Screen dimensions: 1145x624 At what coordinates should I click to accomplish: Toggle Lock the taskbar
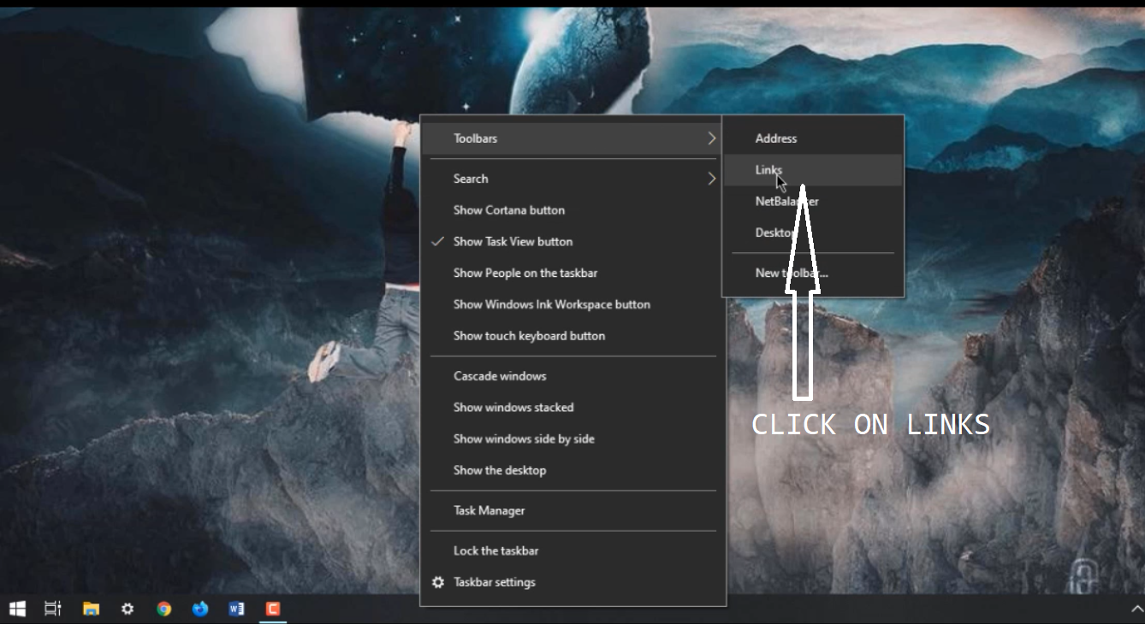[572, 551]
